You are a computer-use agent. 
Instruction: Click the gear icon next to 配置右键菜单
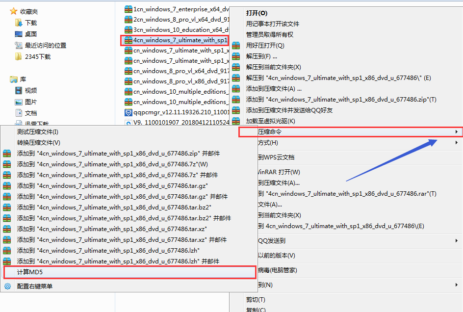pos(7,286)
